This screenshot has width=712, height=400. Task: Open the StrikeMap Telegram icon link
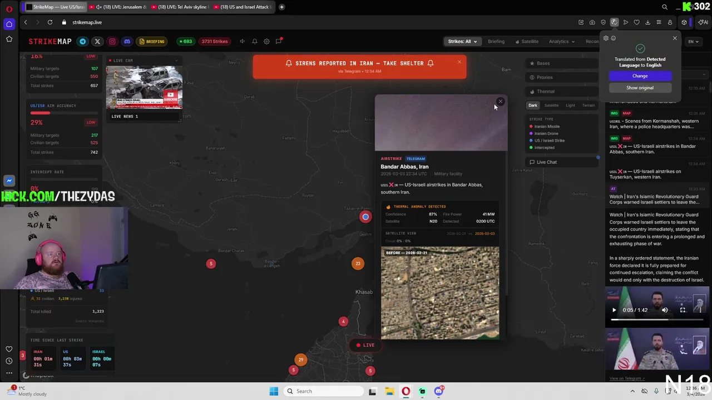click(83, 41)
